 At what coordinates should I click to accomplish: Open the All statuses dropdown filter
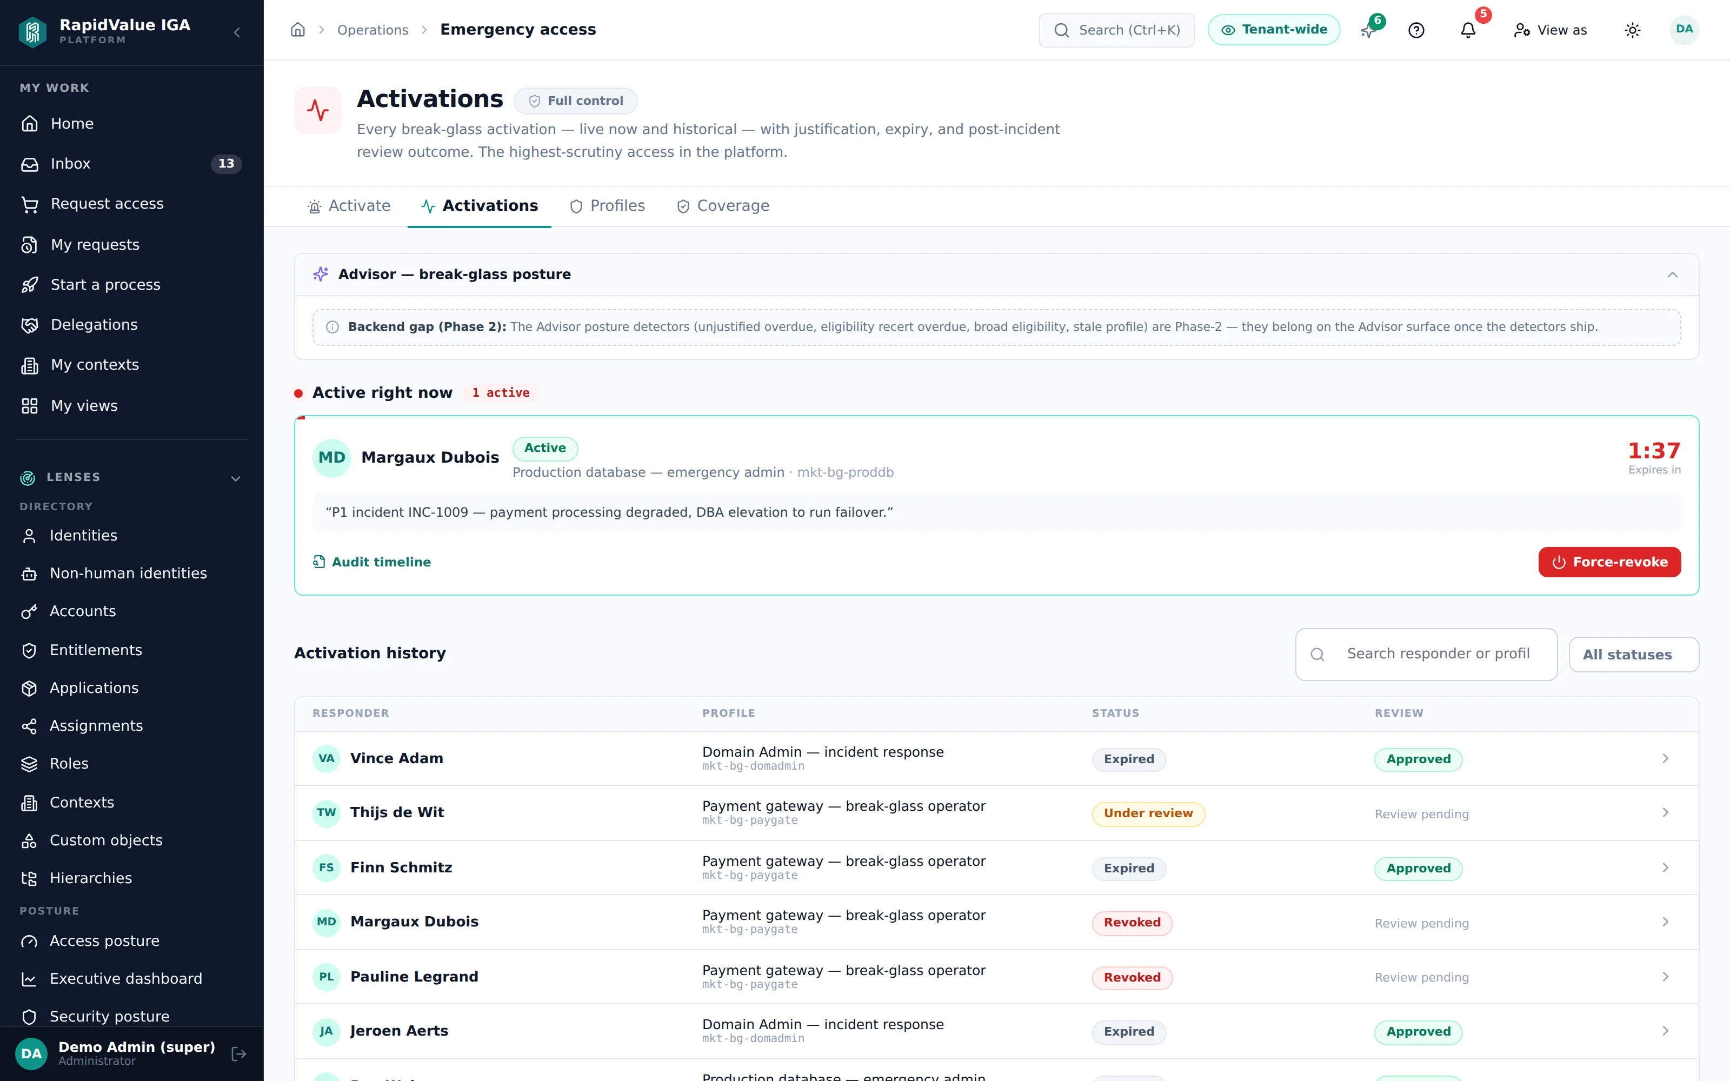point(1633,654)
